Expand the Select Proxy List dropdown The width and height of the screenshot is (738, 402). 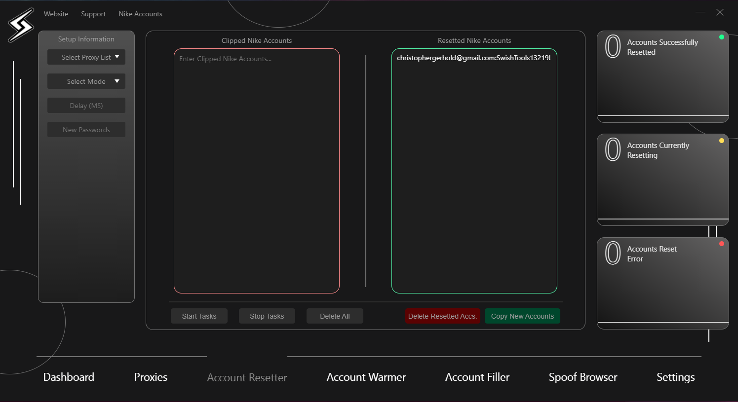pyautogui.click(x=86, y=57)
